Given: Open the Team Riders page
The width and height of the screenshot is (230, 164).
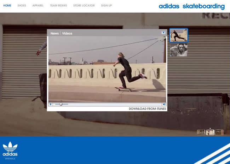Looking at the screenshot, I should [58, 6].
